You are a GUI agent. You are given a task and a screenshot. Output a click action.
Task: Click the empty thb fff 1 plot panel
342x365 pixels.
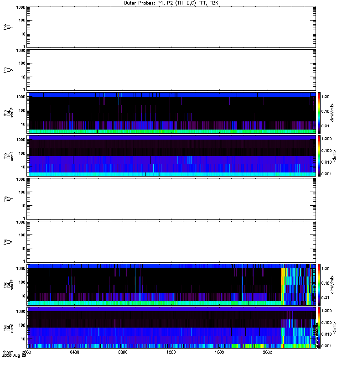[171, 27]
